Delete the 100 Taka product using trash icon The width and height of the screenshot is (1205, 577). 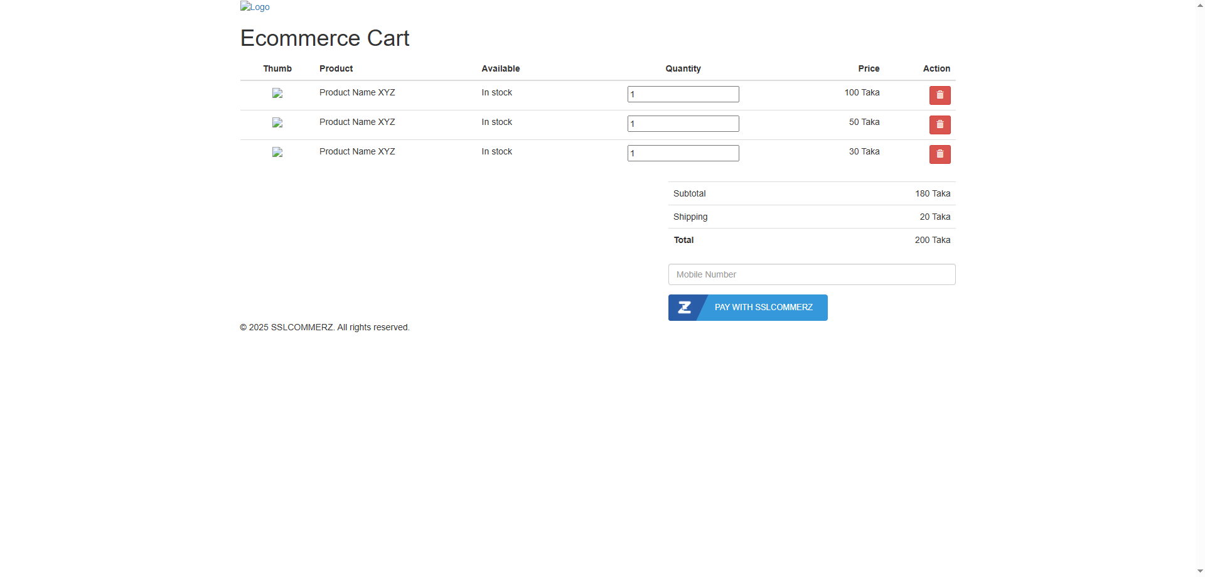click(x=940, y=95)
